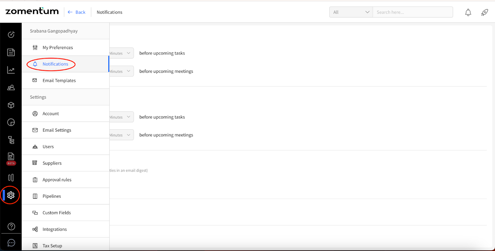Open the clients people icon in sidebar
This screenshot has height=251, width=495.
11,88
